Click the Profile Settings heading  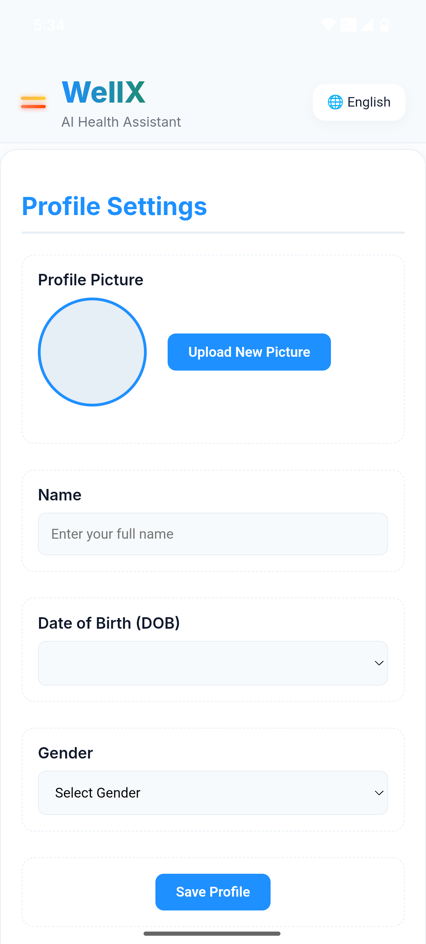click(114, 206)
